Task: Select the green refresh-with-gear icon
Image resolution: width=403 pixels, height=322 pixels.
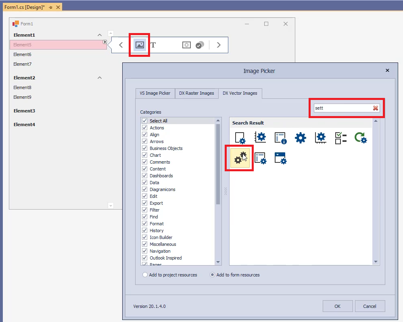Action: pos(361,138)
